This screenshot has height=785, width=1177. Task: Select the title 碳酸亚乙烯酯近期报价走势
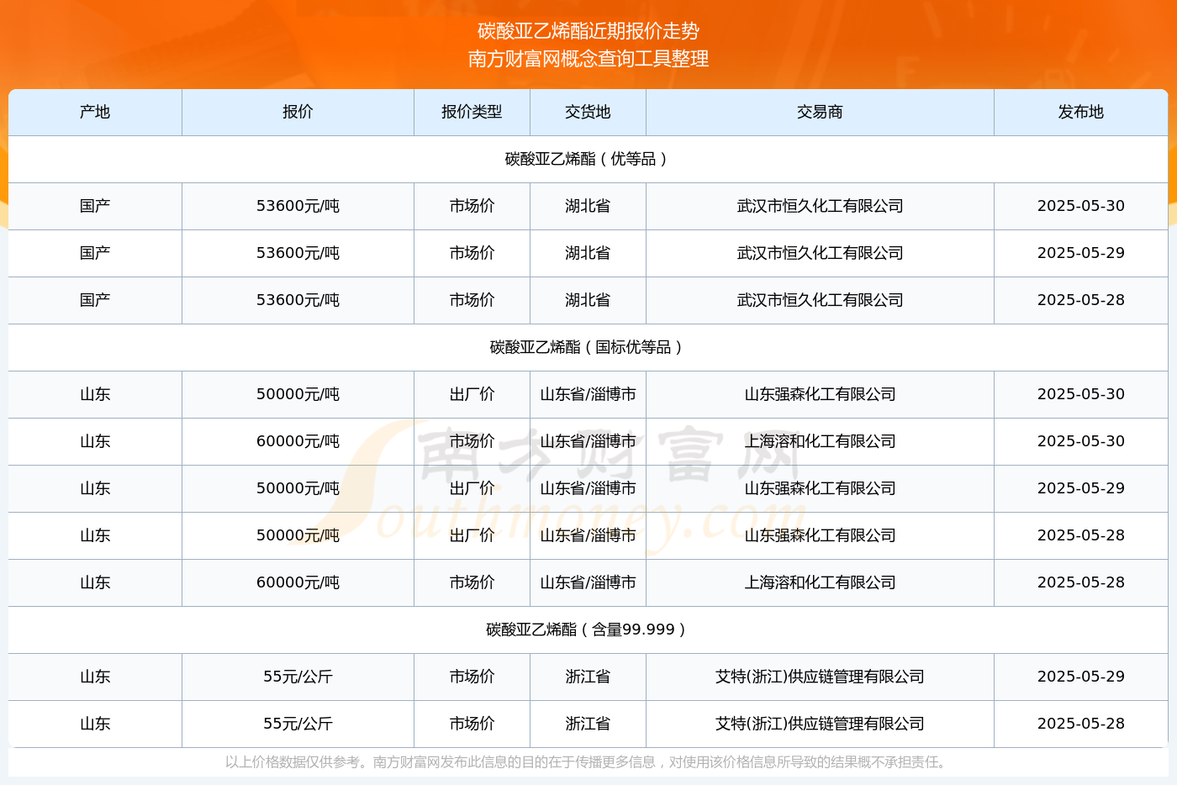[588, 31]
